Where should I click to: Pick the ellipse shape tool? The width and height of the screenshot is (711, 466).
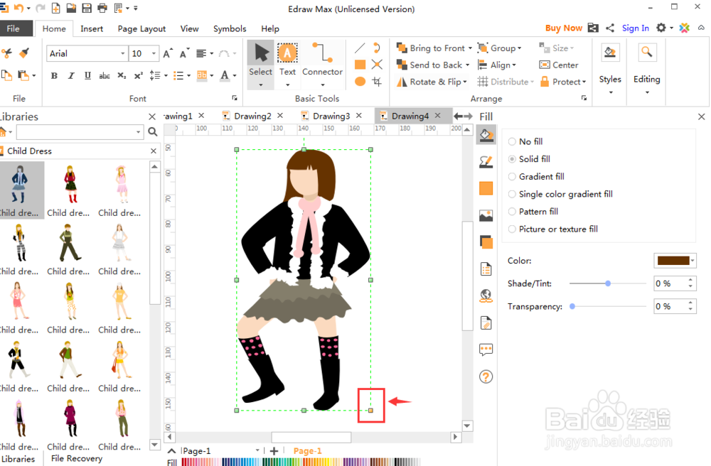(360, 82)
